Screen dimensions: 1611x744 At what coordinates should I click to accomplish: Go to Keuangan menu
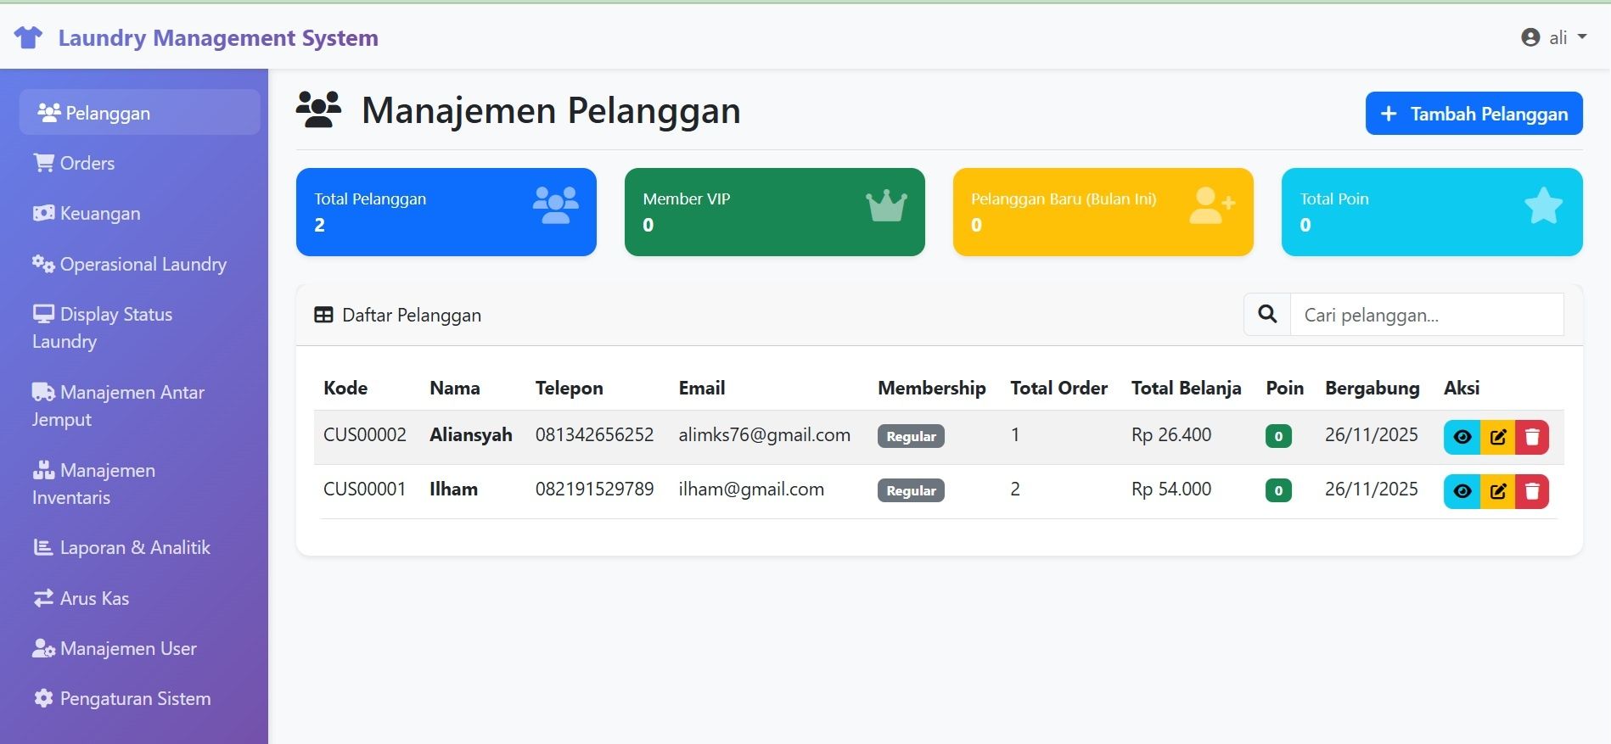tap(99, 214)
